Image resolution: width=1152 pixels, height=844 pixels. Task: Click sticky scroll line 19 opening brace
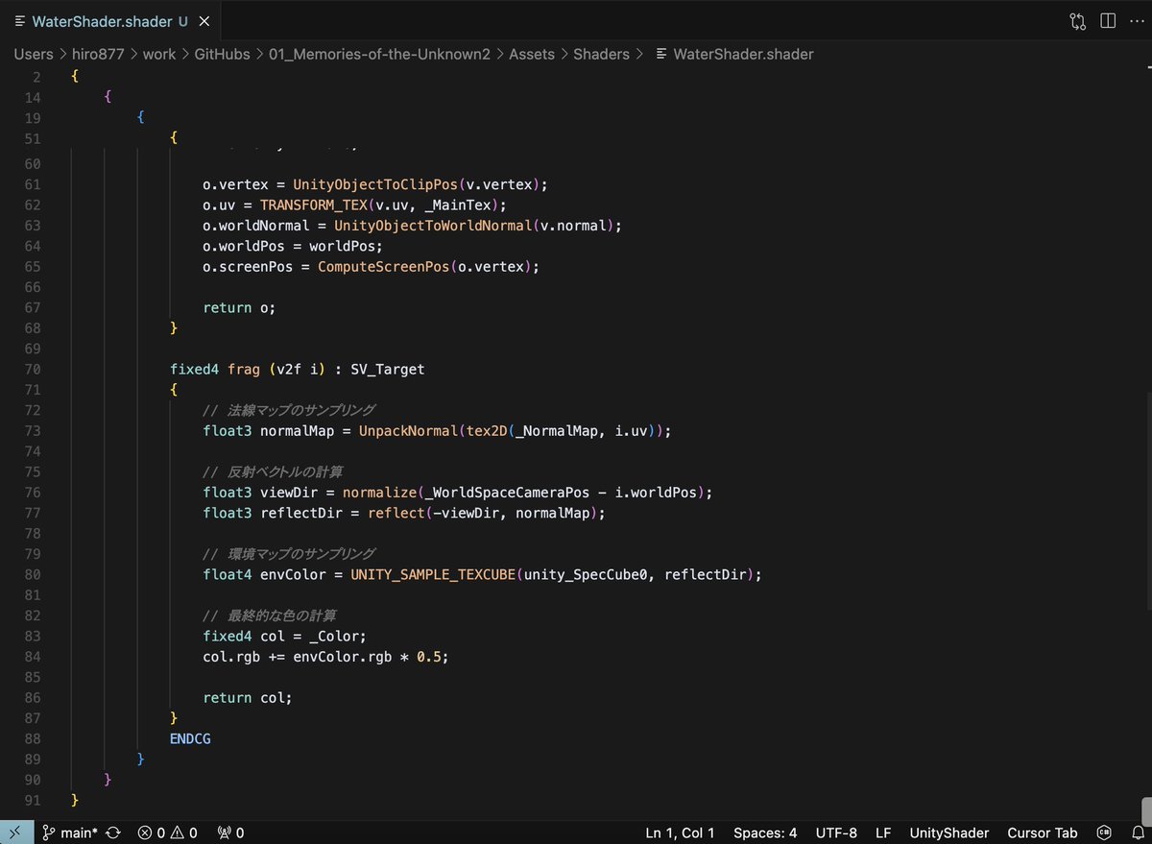(141, 117)
